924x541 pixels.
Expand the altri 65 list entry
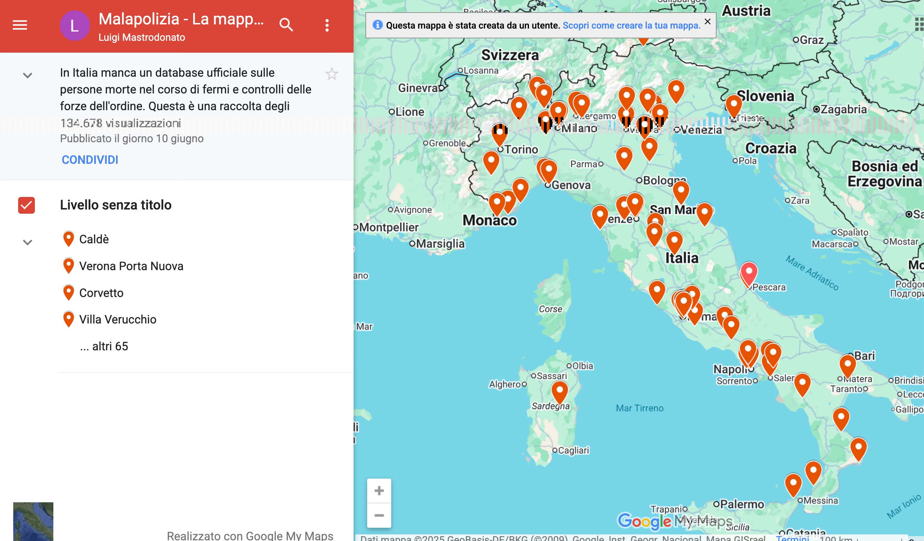pyautogui.click(x=104, y=346)
